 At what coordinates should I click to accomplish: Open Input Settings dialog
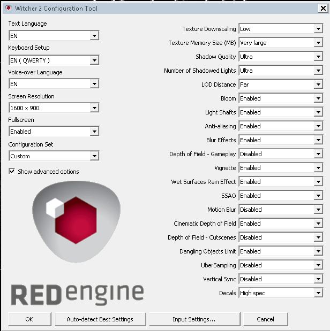(194, 319)
